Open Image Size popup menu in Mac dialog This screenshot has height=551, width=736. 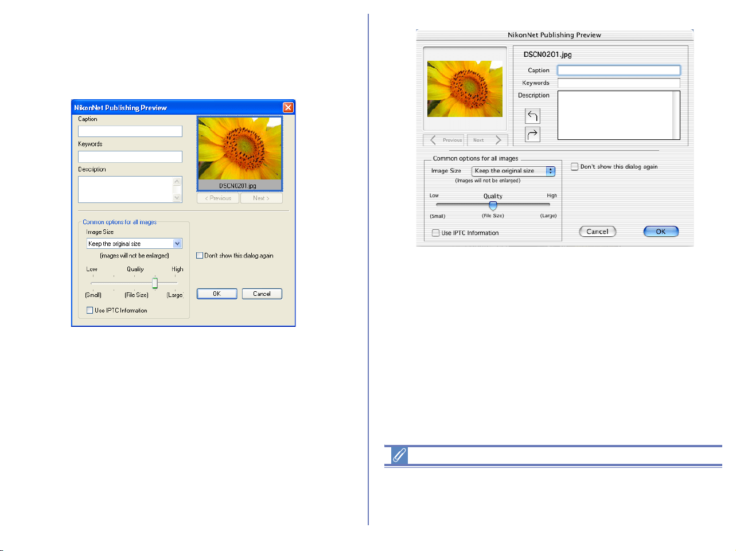coord(513,171)
